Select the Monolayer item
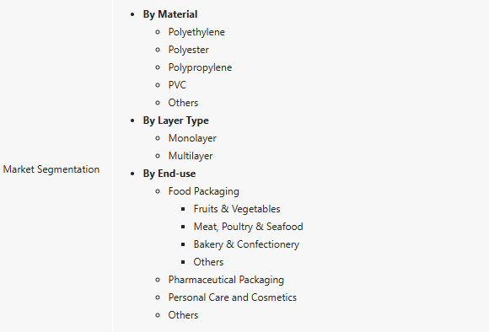Screen dimensions: 489x332 click(192, 138)
